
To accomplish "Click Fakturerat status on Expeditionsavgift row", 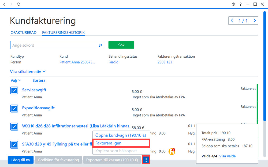I will (x=248, y=106).
